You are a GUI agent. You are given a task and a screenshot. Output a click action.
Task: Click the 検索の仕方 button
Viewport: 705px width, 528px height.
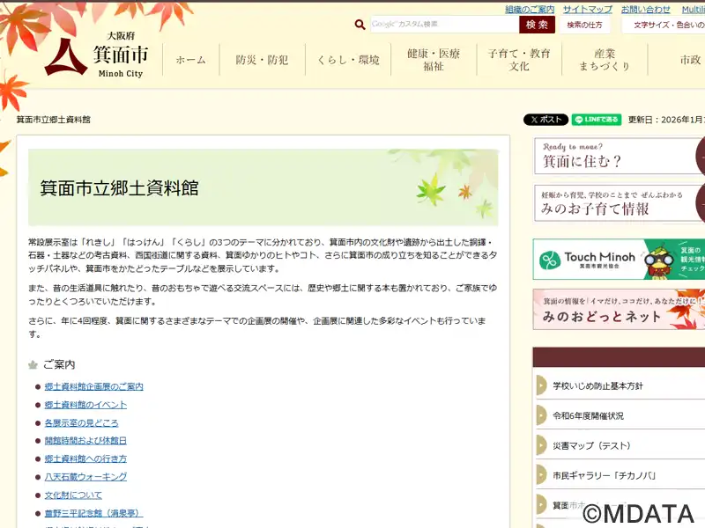tap(585, 25)
